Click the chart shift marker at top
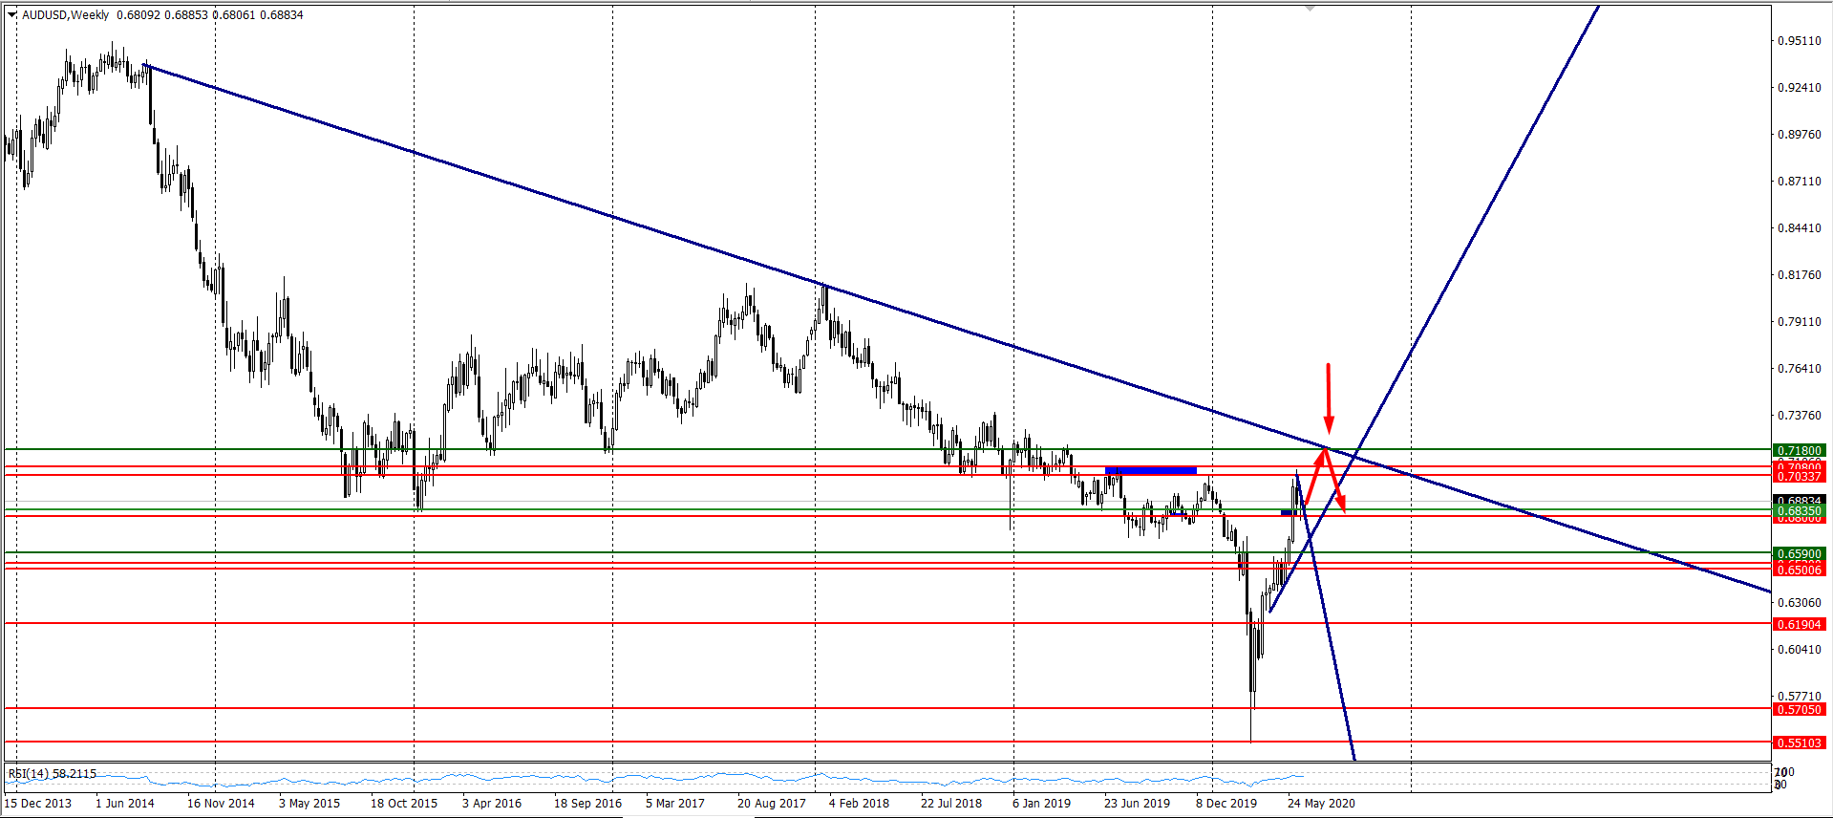 point(1311,8)
